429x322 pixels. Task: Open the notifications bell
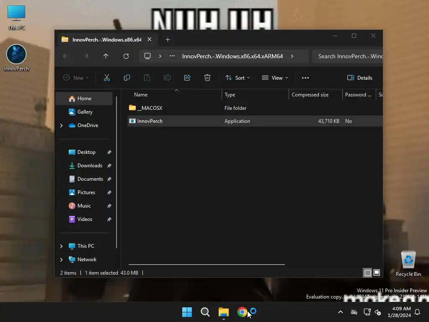coord(418,312)
